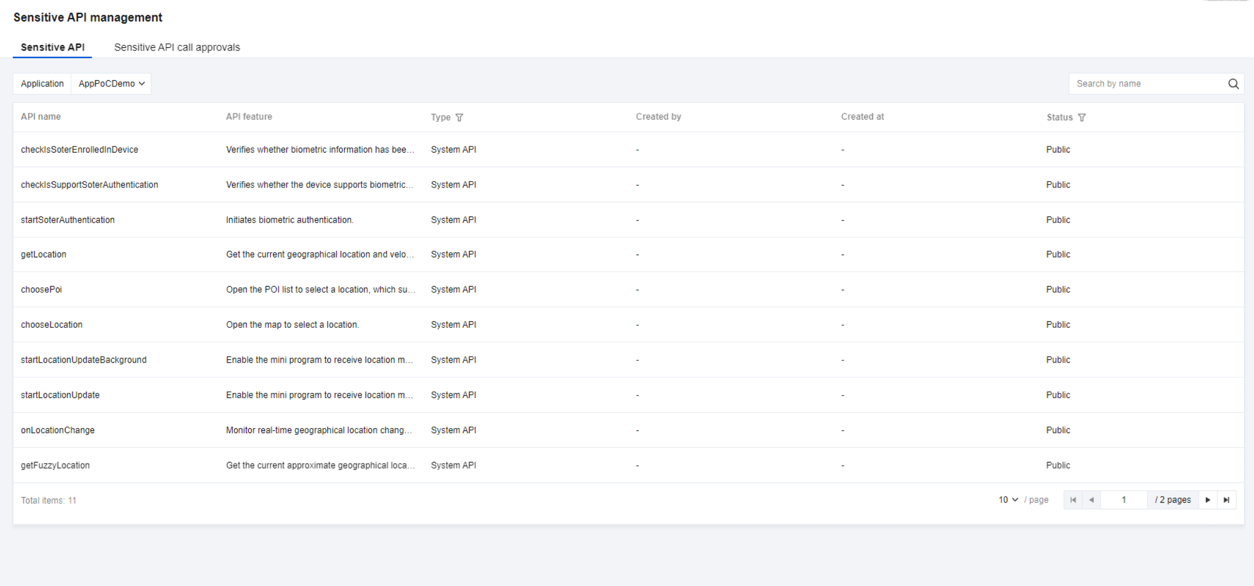
Task: Jump to last page arrow
Action: (1226, 500)
